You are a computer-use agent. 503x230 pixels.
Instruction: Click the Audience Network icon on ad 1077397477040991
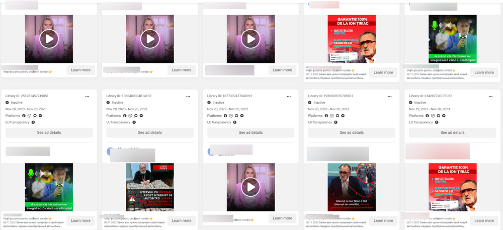[x=236, y=116]
